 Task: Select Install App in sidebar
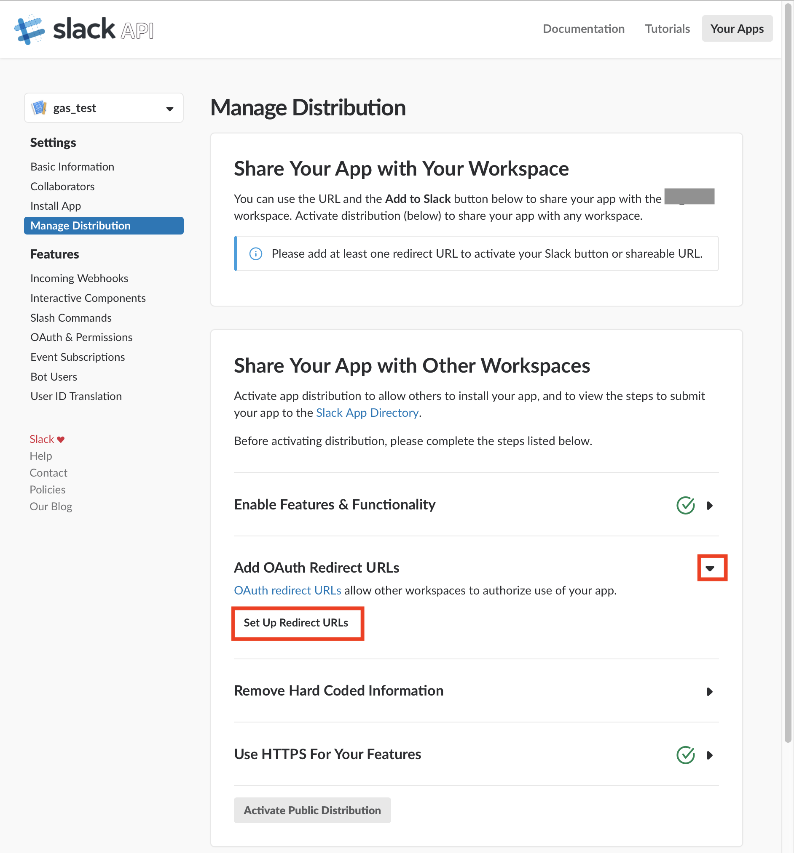click(55, 206)
